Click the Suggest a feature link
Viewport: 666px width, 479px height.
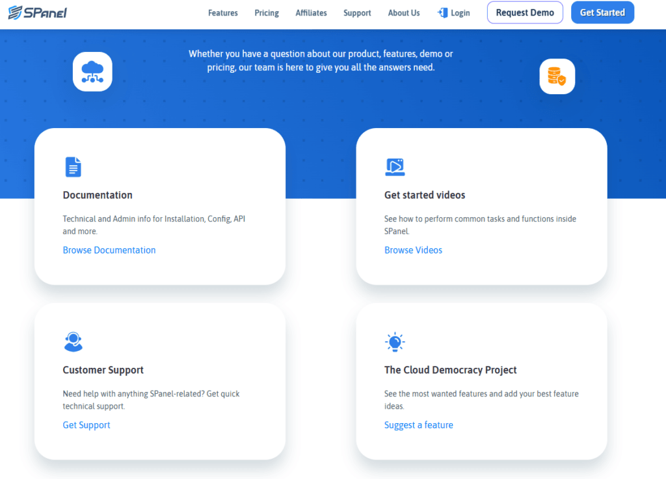pyautogui.click(x=418, y=425)
